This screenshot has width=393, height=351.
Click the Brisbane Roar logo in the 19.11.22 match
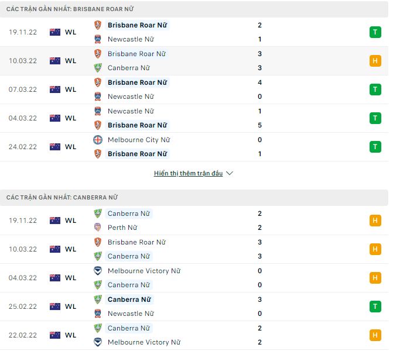98,25
